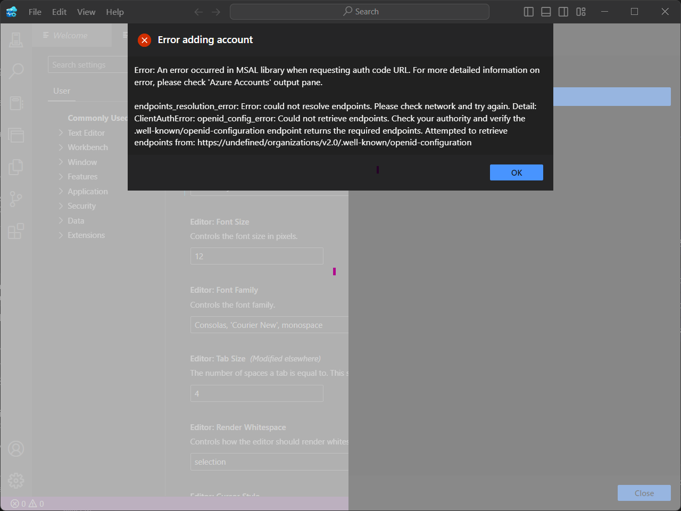Open the Customize Layout icon

pos(581,12)
